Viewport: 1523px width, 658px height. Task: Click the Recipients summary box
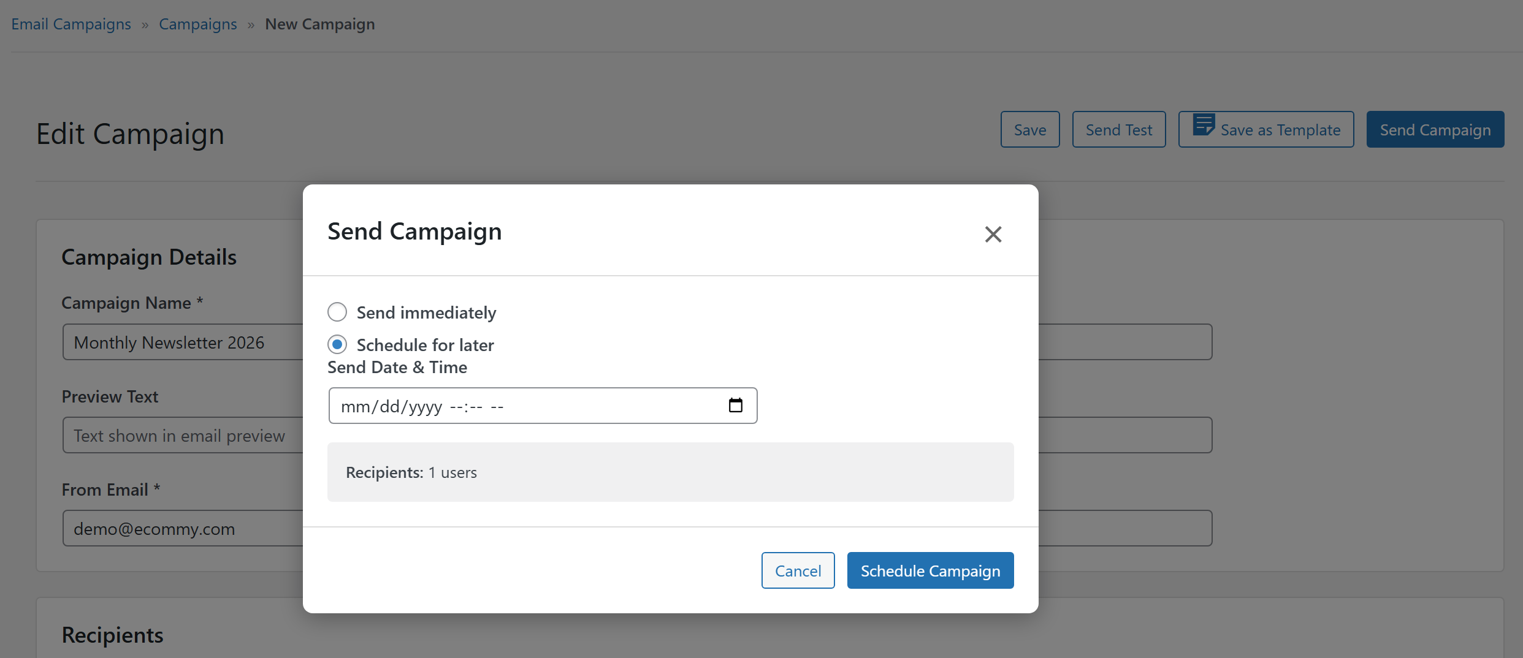coord(670,472)
